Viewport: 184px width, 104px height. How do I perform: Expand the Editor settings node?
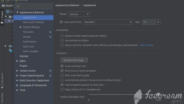pos(17,61)
